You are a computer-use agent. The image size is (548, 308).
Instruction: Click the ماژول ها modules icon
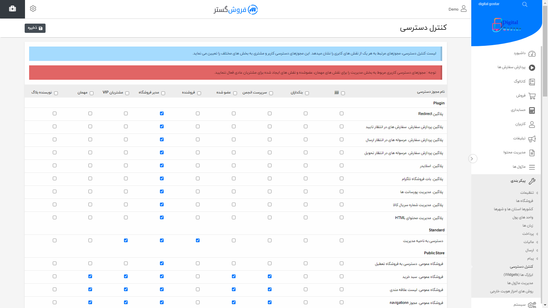[x=532, y=167]
